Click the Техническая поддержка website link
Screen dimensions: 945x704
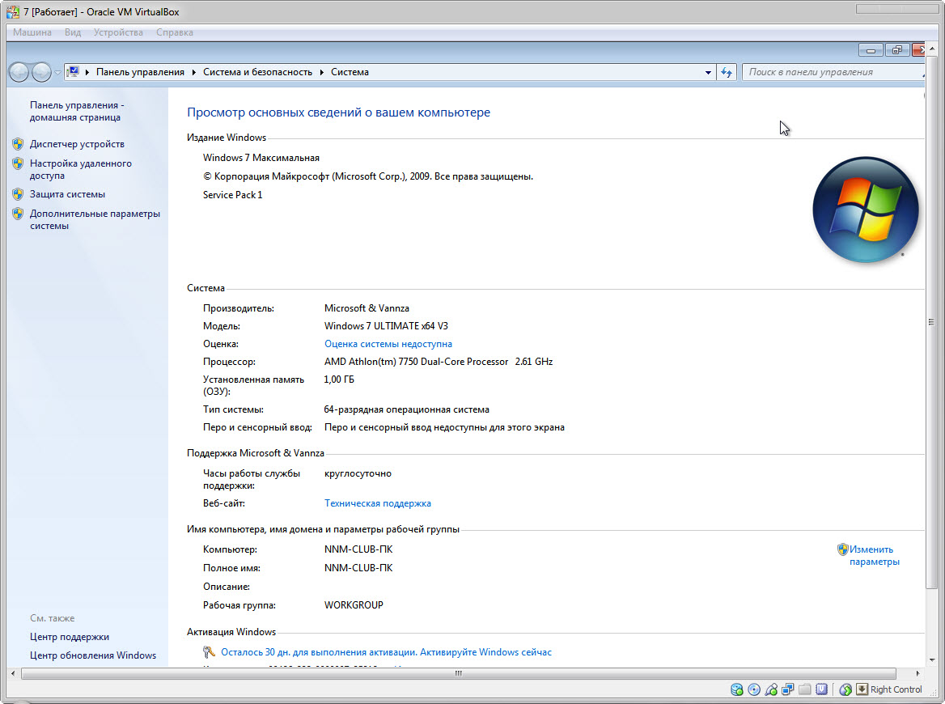pos(378,503)
